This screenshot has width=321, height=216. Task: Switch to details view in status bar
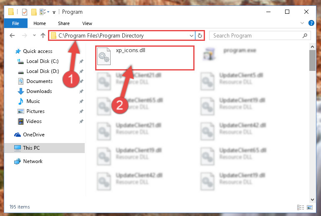(x=301, y=207)
